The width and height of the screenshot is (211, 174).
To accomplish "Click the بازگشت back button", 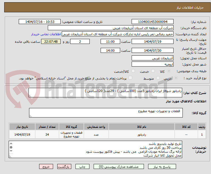I will tap(64, 167).
